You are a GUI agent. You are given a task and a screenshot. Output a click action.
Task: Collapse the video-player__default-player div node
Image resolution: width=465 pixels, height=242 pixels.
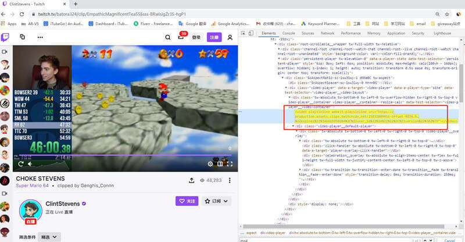pyautogui.click(x=294, y=126)
